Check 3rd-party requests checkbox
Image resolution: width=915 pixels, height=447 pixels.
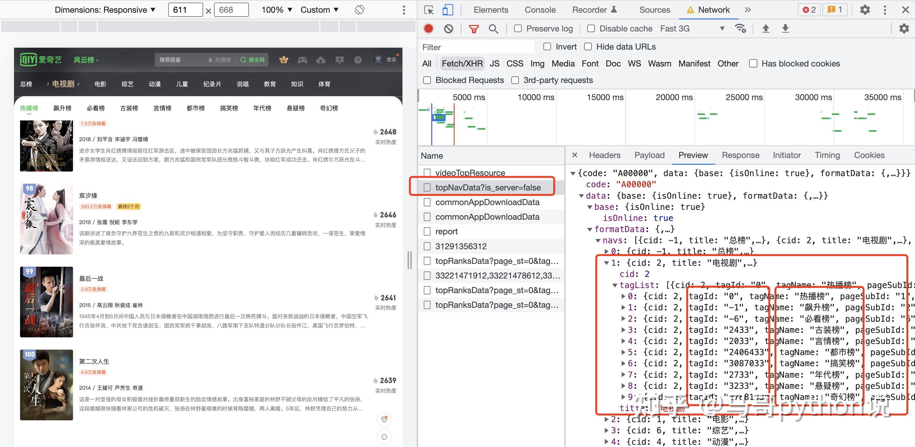coord(515,80)
